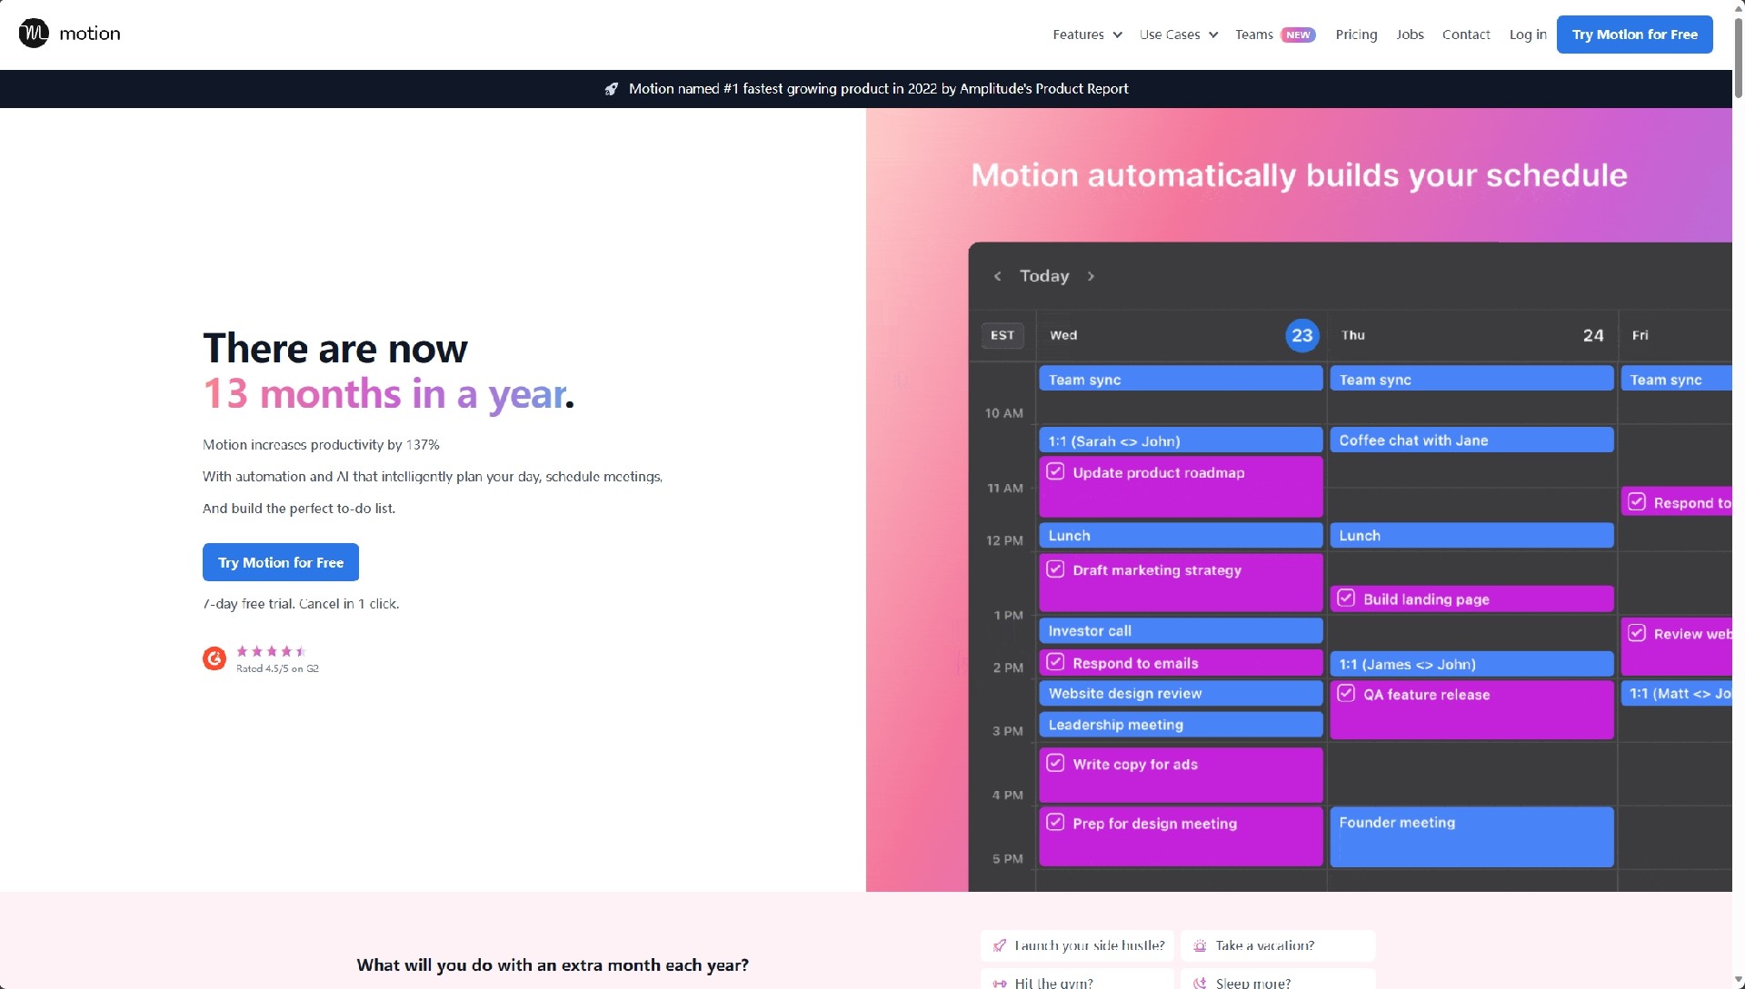Viewport: 1745px width, 989px height.
Task: Click the rocket icon on side hustle chip
Action: (1000, 945)
